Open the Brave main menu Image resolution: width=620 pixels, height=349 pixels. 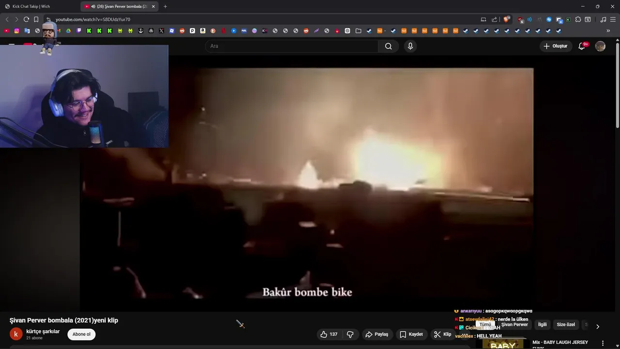point(613,19)
